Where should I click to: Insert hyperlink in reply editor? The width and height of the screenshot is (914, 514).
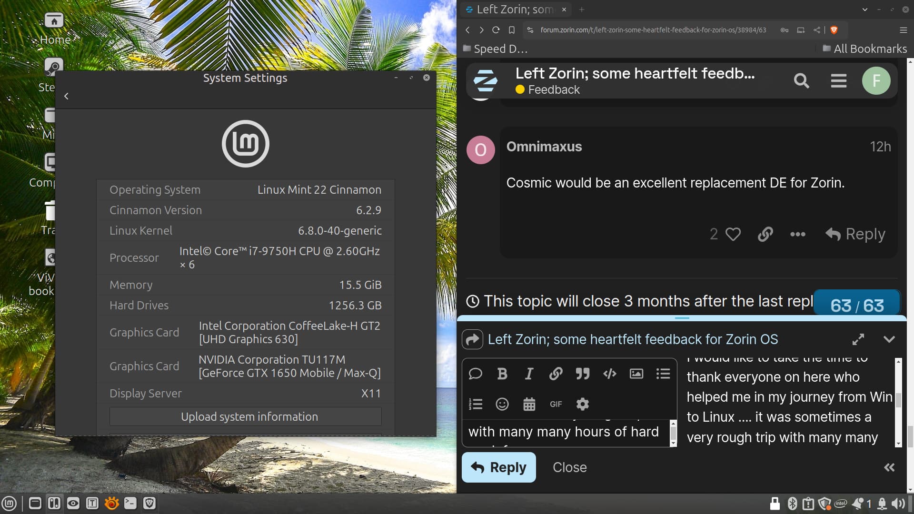pos(556,374)
